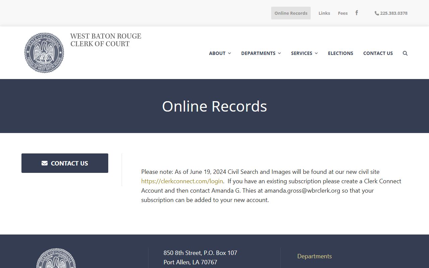
Task: Follow the clerkconnect.com/login link
Action: coord(182,181)
